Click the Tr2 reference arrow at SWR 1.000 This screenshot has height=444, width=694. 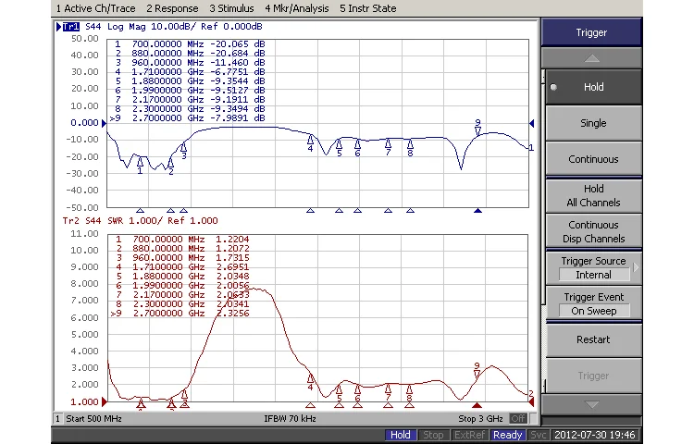pos(104,401)
